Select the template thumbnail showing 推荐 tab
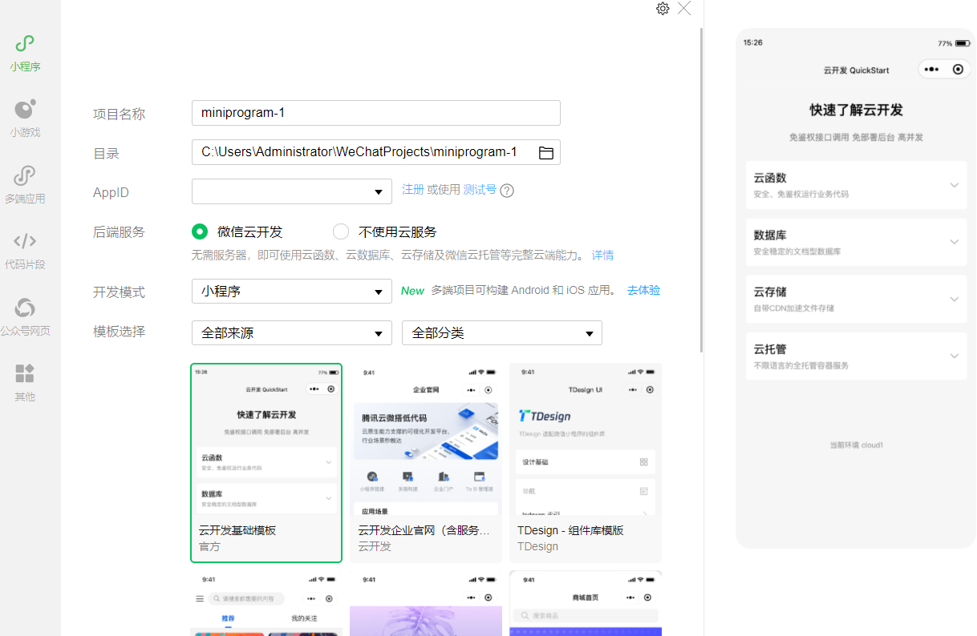 [266, 603]
